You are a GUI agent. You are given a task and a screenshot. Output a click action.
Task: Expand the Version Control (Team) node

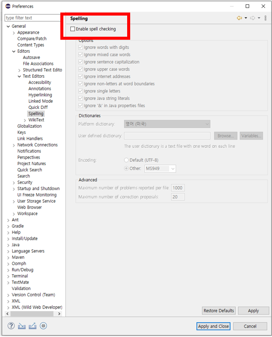8,295
